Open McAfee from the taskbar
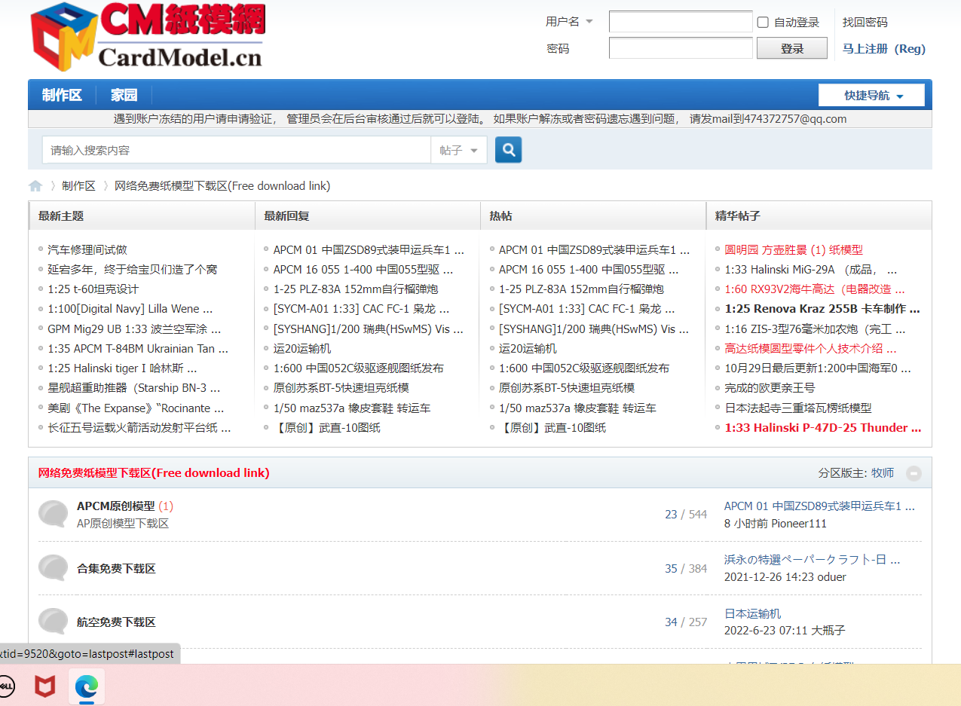The width and height of the screenshot is (961, 706). 45,686
